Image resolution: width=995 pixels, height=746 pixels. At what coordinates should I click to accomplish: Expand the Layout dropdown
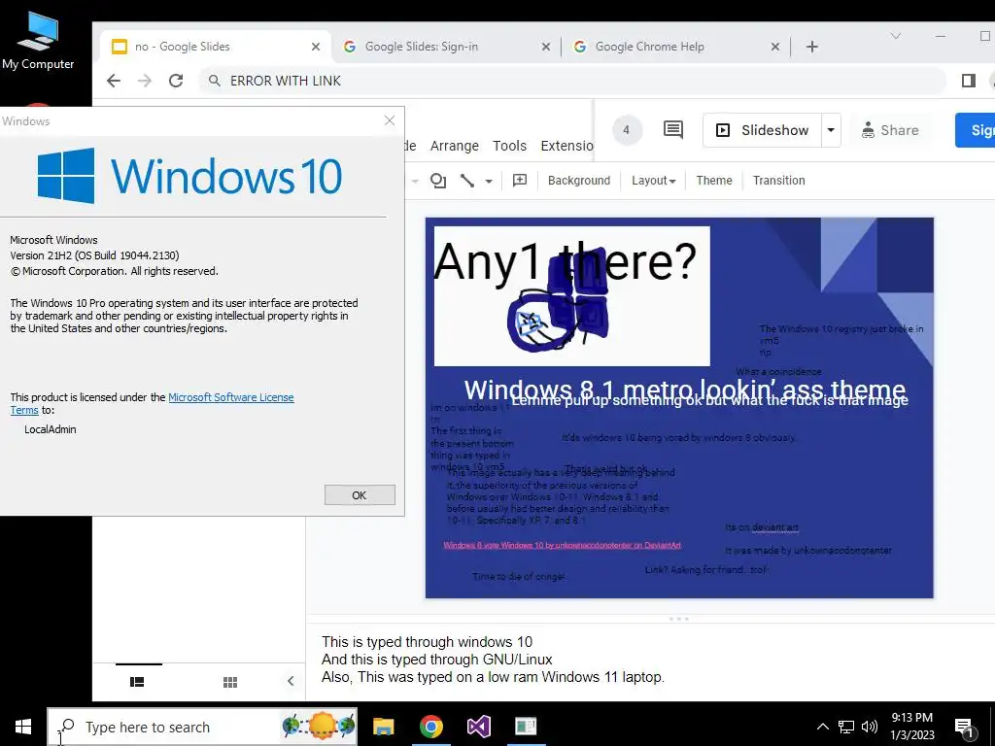(x=653, y=181)
